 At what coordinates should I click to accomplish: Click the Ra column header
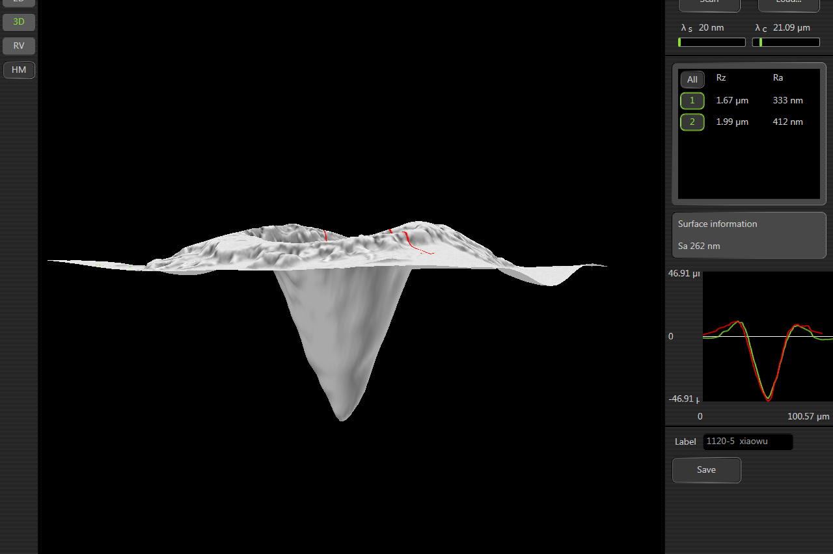(778, 78)
